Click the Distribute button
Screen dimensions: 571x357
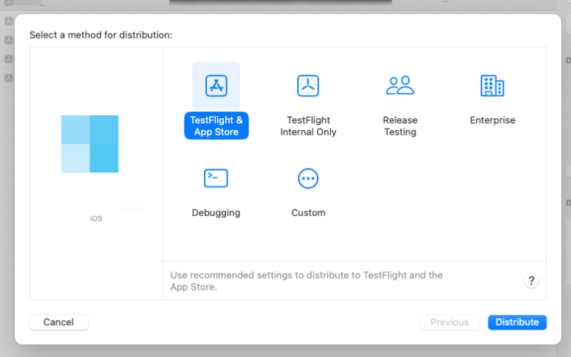click(517, 322)
